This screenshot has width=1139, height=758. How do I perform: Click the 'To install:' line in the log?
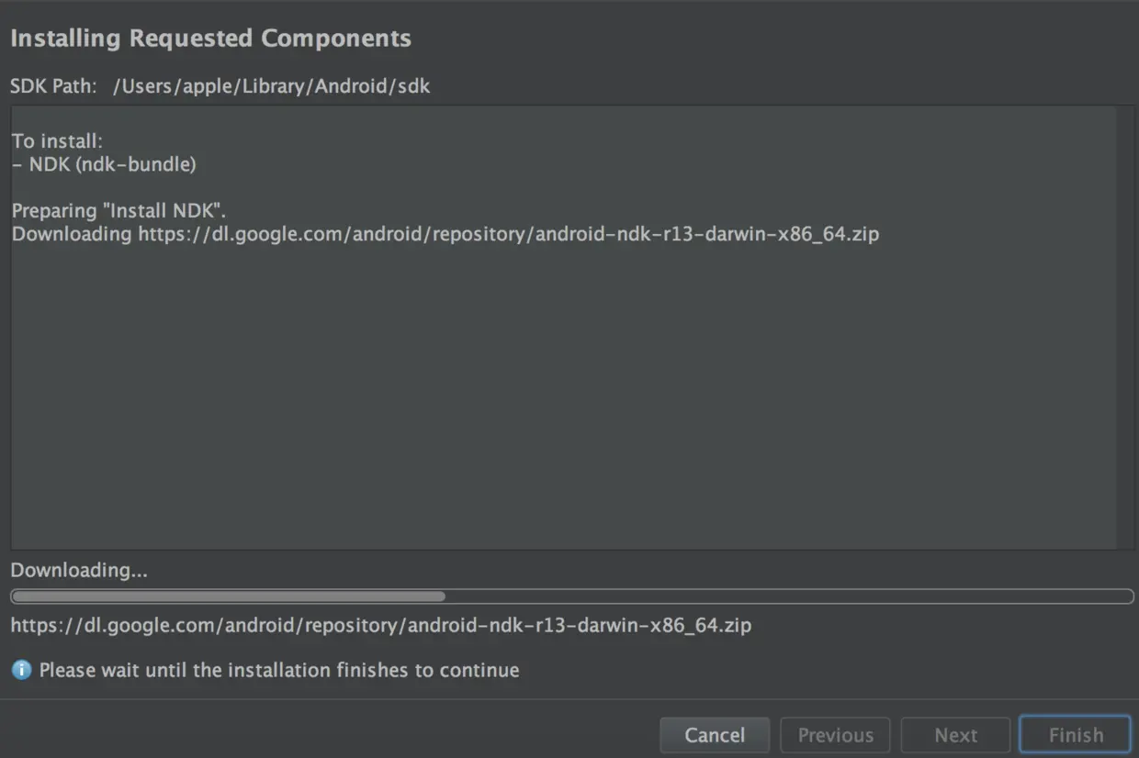[57, 141]
